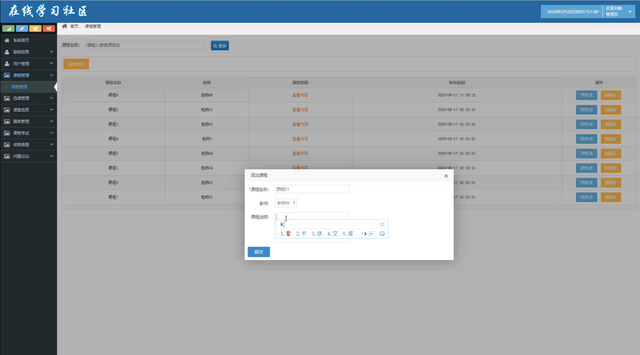Image resolution: width=640 pixels, height=355 pixels.
Task: Click the 首页 breadcrumb link
Action: pos(74,26)
